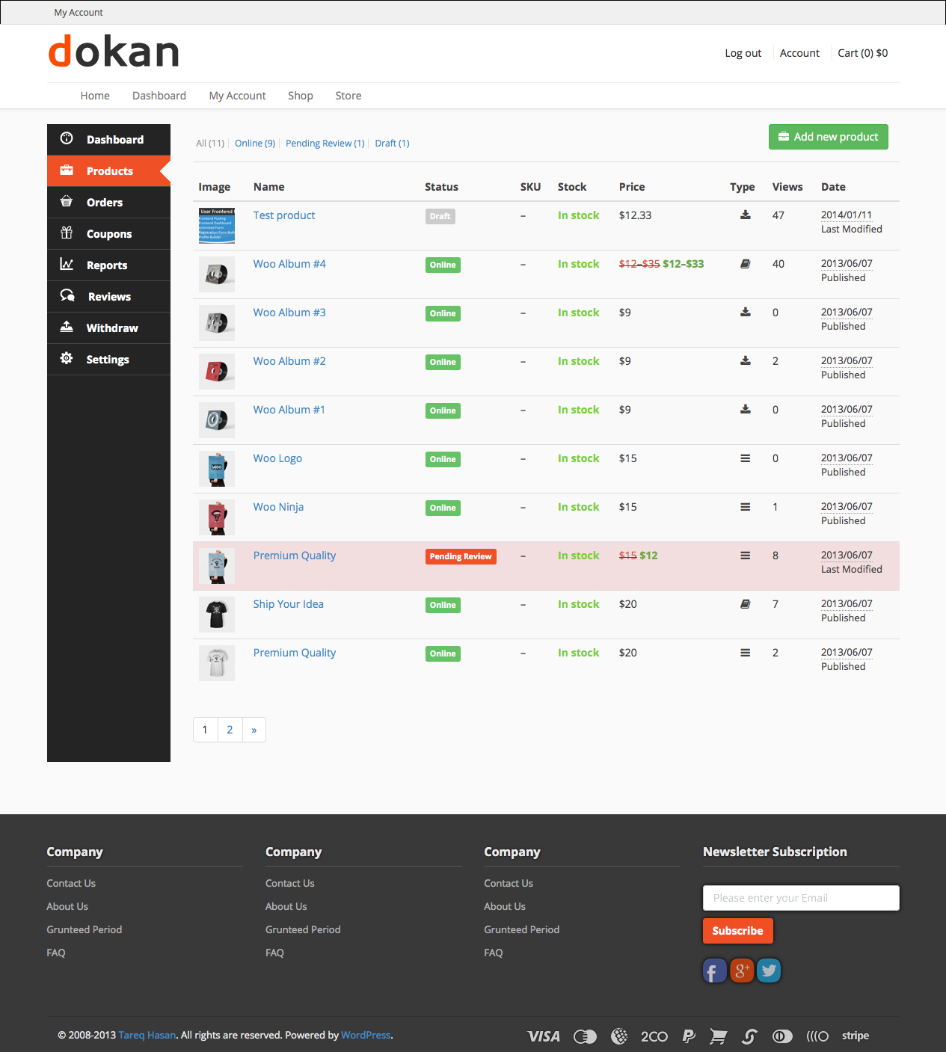Click the download type icon for Woo Album #3
This screenshot has height=1052, width=946.
tap(746, 312)
